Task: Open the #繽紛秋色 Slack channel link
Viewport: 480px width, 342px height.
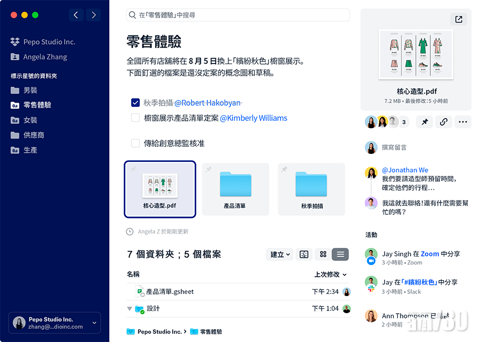Action: click(419, 282)
